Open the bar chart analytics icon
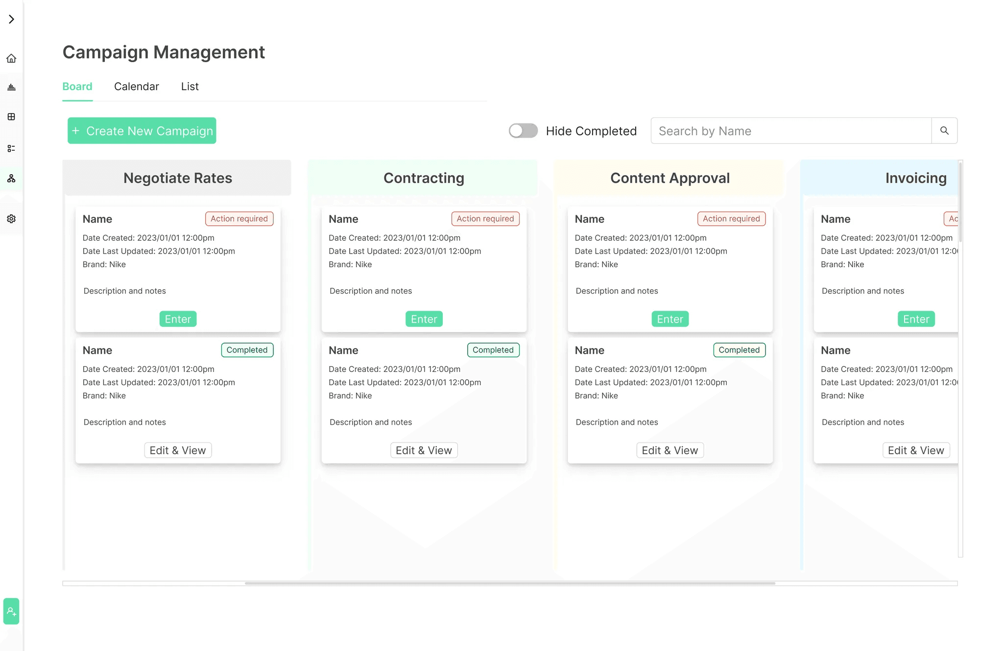This screenshot has width=1003, height=651. click(x=11, y=87)
